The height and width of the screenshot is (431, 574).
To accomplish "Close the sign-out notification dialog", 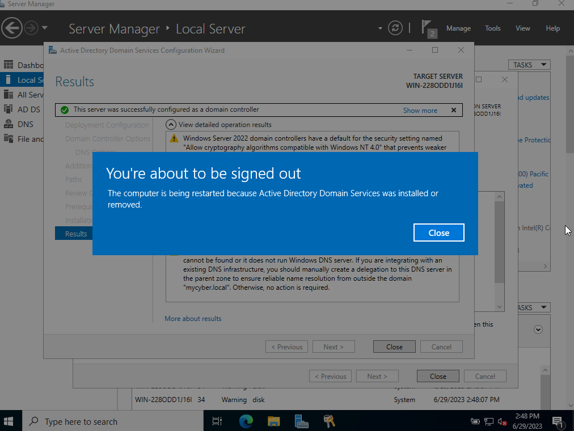I will click(438, 233).
